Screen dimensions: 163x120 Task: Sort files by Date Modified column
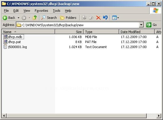click(x=137, y=32)
